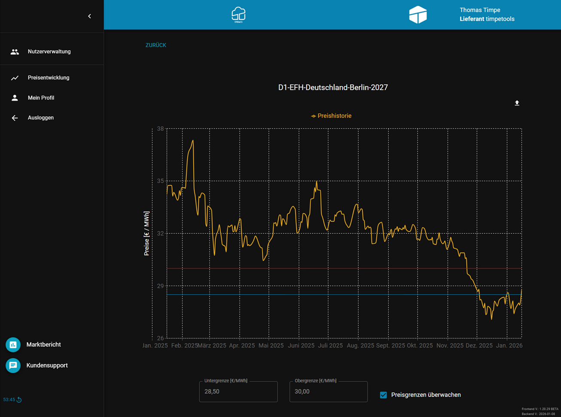The image size is (561, 417).
Task: Toggle the Preishistorie legend series
Action: click(x=331, y=116)
